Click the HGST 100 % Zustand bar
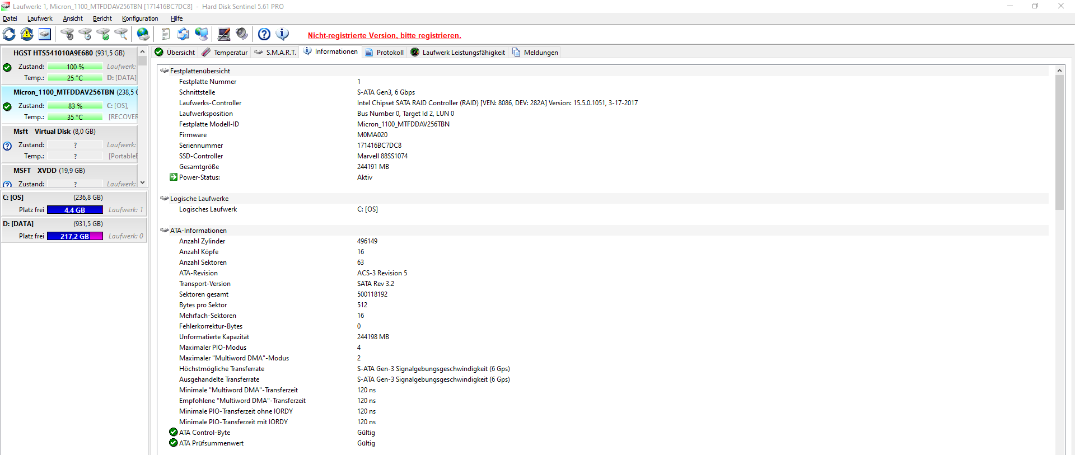The width and height of the screenshot is (1075, 455). tap(75, 67)
